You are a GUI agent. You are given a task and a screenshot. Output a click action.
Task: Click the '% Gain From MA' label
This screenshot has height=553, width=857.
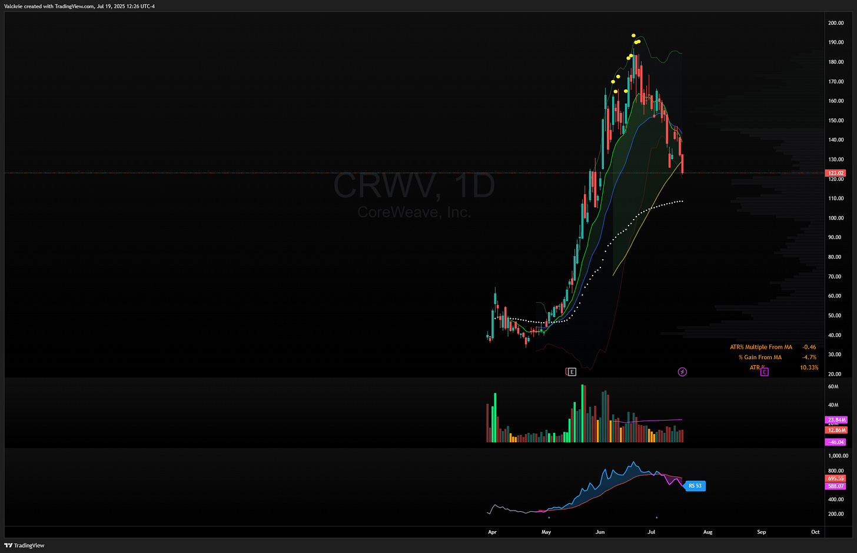760,357
